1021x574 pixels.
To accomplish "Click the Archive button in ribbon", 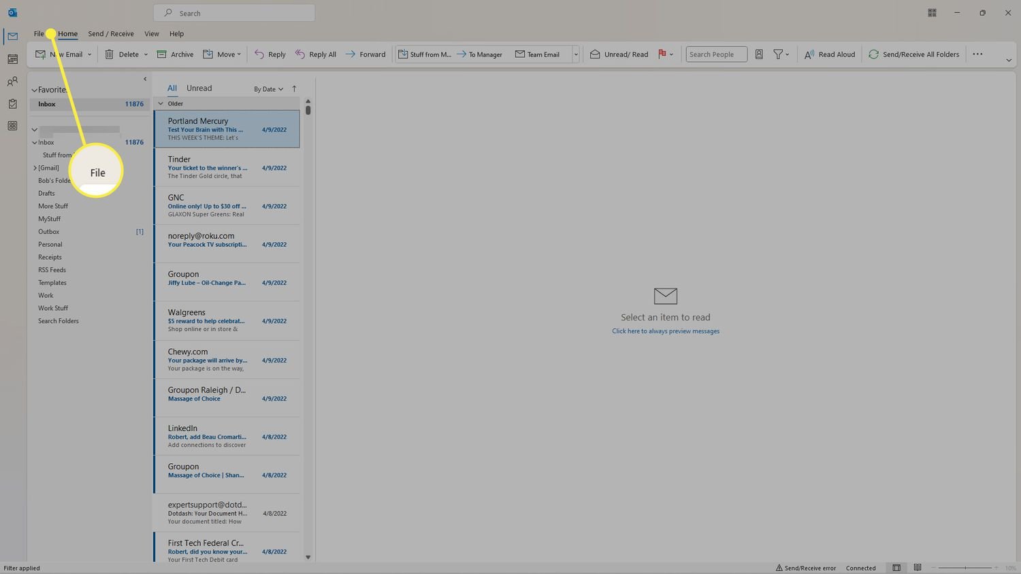I will pyautogui.click(x=175, y=54).
